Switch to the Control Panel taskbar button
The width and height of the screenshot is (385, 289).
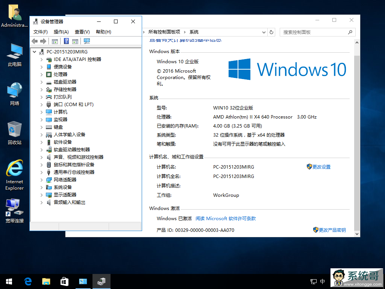[x=83, y=281]
